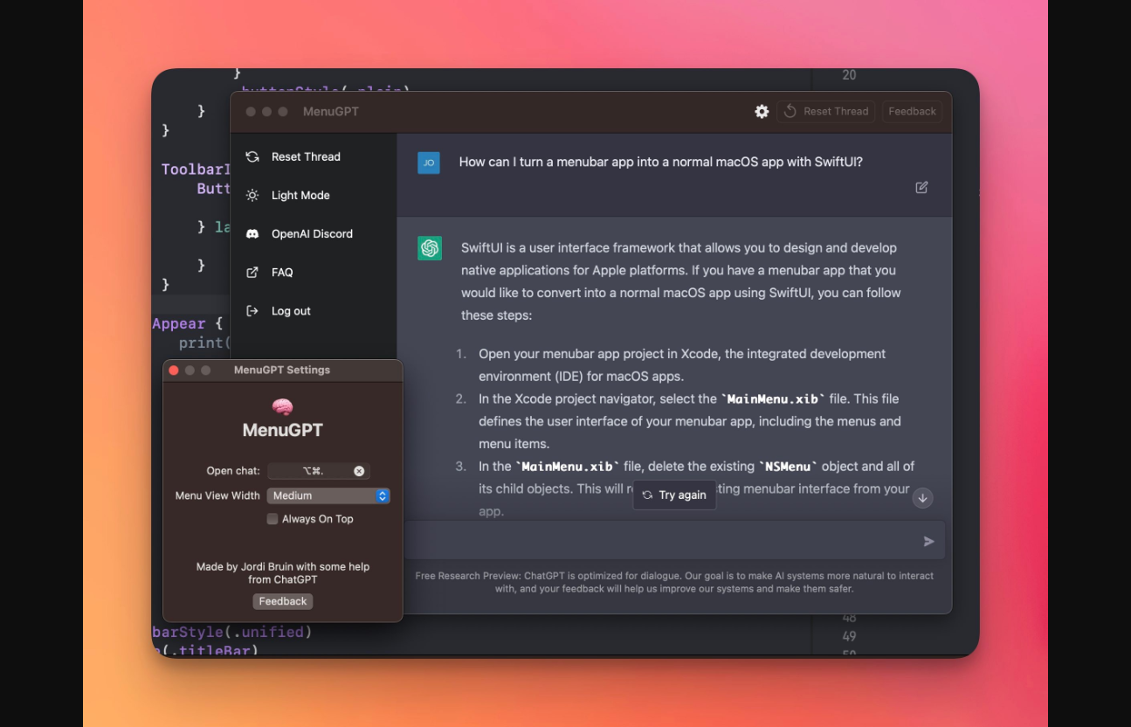Click the Feedback button in the settings window
Image resolution: width=1131 pixels, height=727 pixels.
[283, 601]
